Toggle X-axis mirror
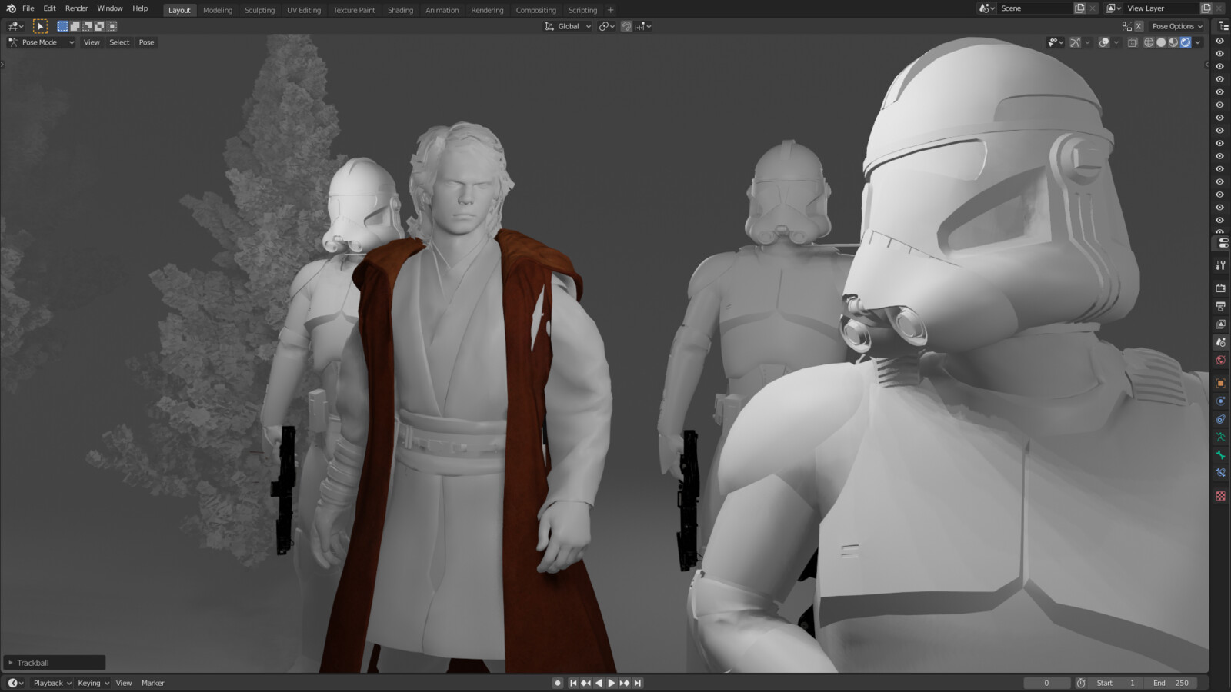This screenshot has height=692, width=1231. (1139, 26)
